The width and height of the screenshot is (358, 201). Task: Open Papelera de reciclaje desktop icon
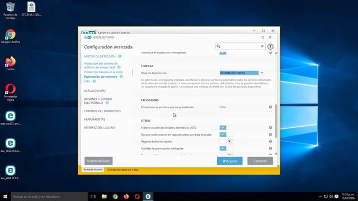pos(10,11)
